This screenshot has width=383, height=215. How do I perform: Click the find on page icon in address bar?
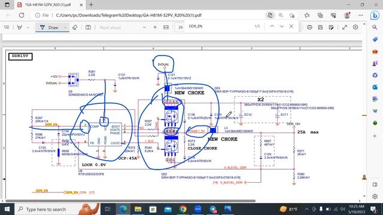[270, 16]
